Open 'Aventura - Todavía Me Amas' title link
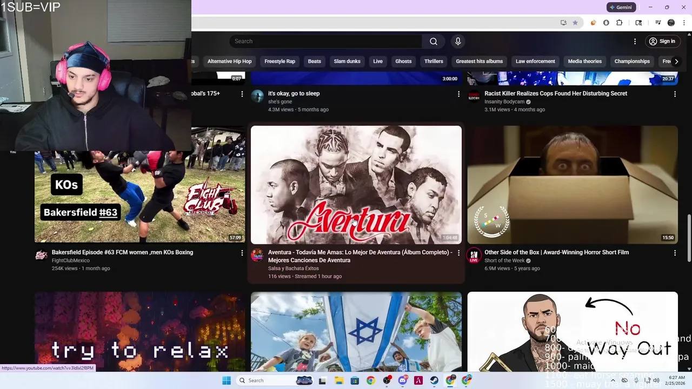692x389 pixels. (360, 256)
